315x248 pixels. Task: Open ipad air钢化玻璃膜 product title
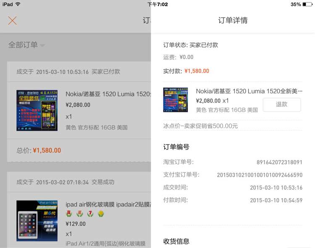tap(108, 204)
